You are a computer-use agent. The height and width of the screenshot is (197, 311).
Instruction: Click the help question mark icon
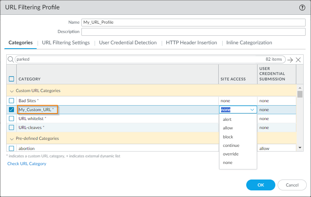pyautogui.click(x=302, y=7)
